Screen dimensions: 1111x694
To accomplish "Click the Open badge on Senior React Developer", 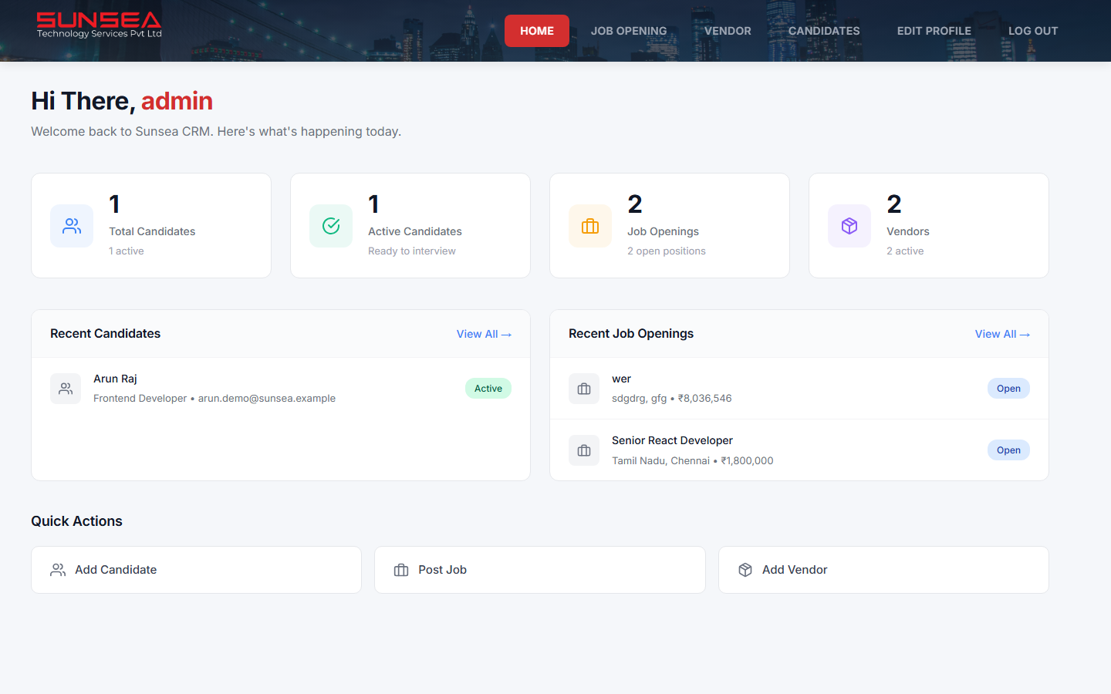I will (1008, 450).
